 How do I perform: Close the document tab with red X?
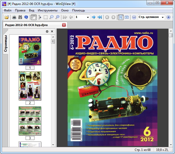(64, 25)
